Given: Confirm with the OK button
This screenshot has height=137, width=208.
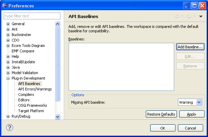Looking at the screenshot, I should [x=163, y=128].
